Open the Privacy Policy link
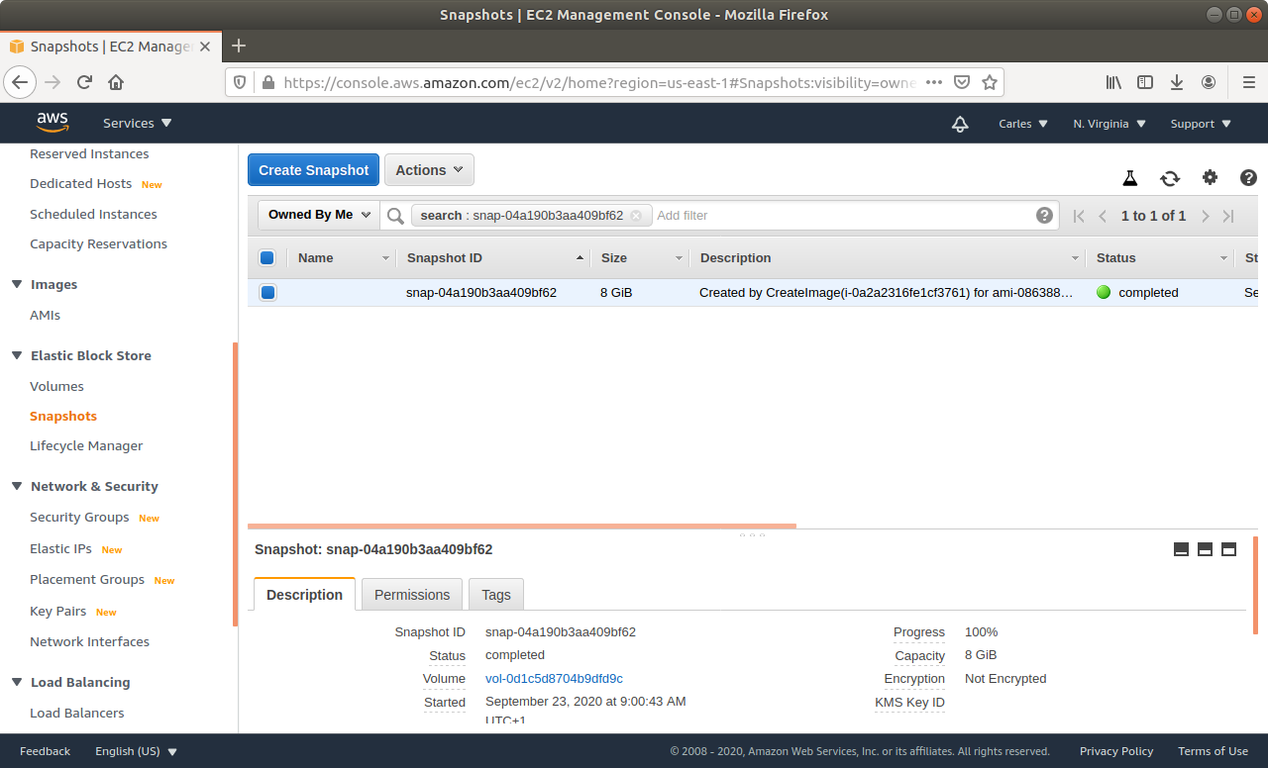 point(1116,751)
